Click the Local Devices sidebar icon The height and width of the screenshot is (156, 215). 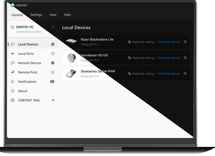(13, 44)
